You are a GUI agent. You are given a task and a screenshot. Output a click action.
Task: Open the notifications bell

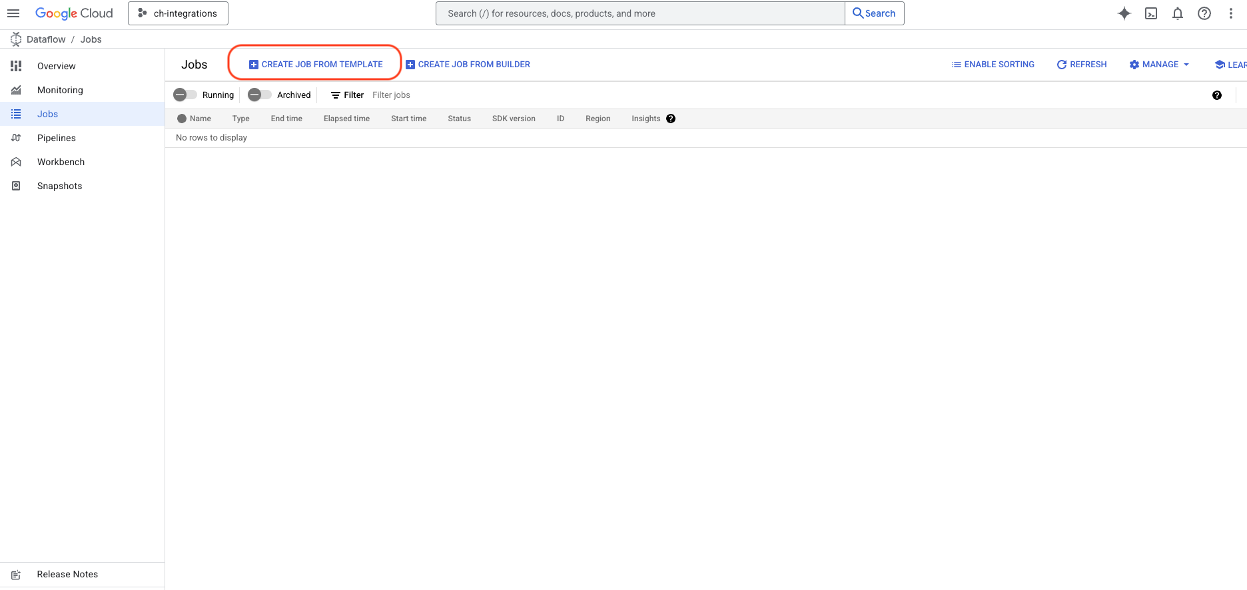coord(1178,13)
